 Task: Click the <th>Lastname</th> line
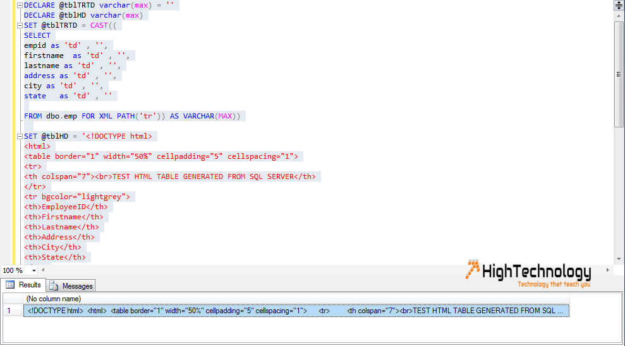[x=61, y=227]
